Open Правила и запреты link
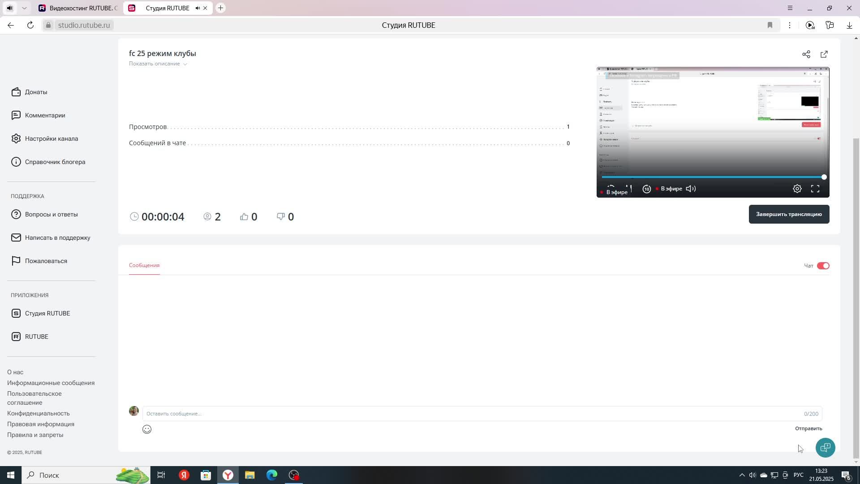 pos(35,435)
